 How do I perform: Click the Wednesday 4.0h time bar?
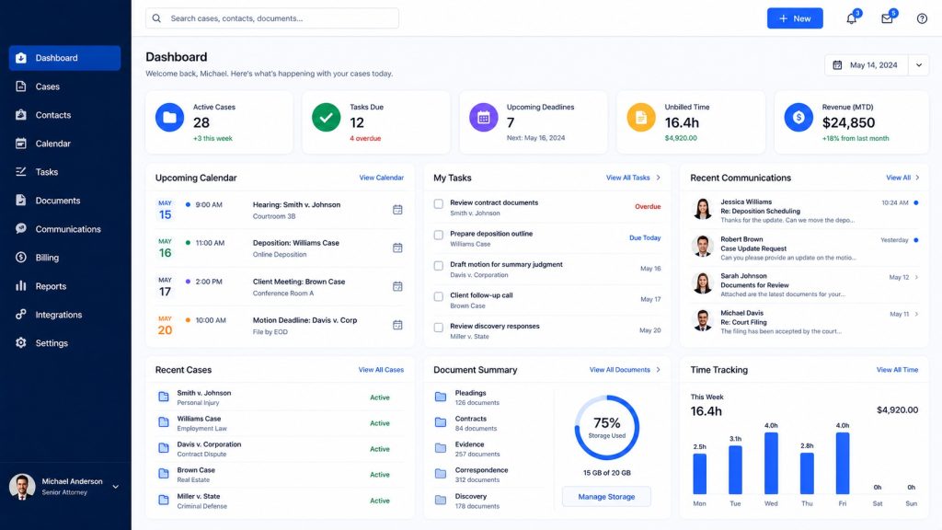(771, 464)
